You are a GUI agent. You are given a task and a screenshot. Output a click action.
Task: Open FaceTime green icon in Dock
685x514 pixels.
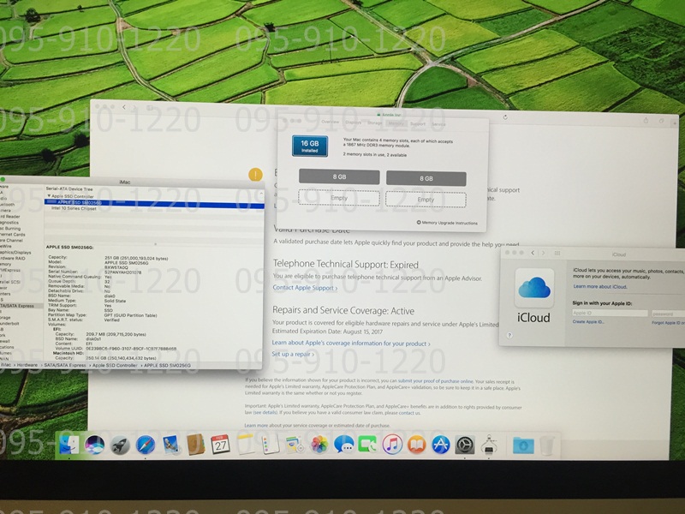point(368,445)
